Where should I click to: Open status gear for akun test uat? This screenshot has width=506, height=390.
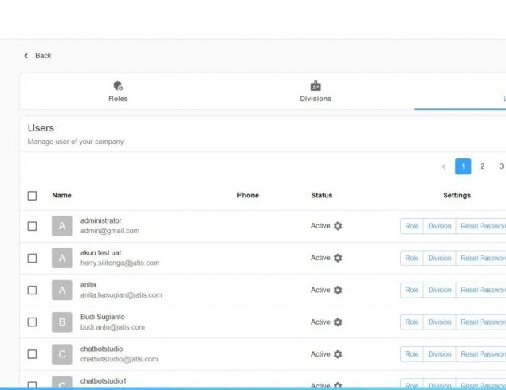pyautogui.click(x=338, y=258)
